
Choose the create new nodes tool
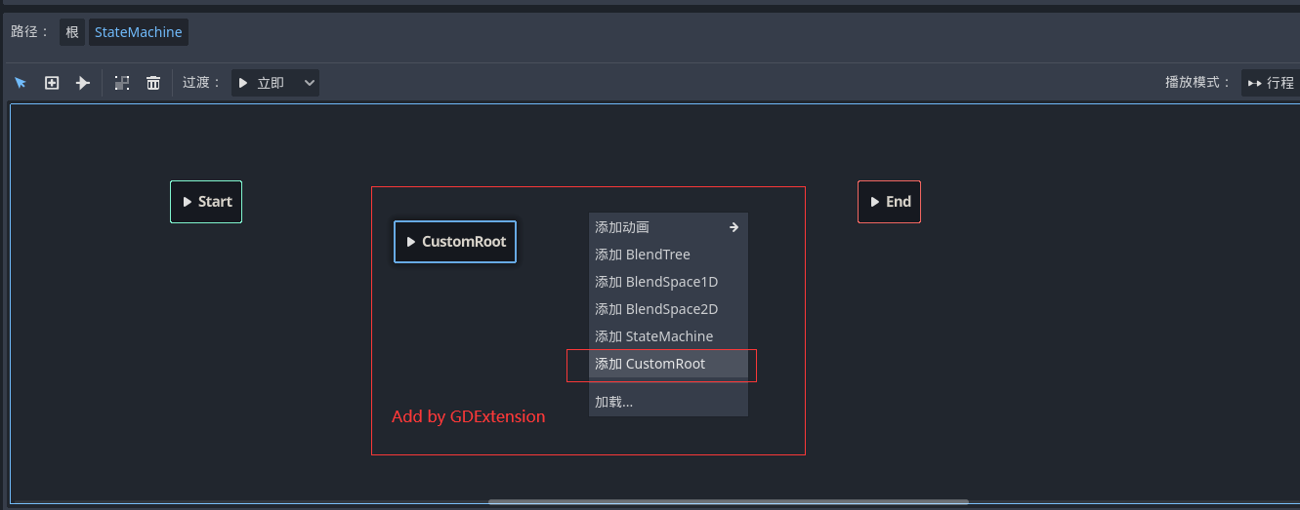[x=52, y=83]
